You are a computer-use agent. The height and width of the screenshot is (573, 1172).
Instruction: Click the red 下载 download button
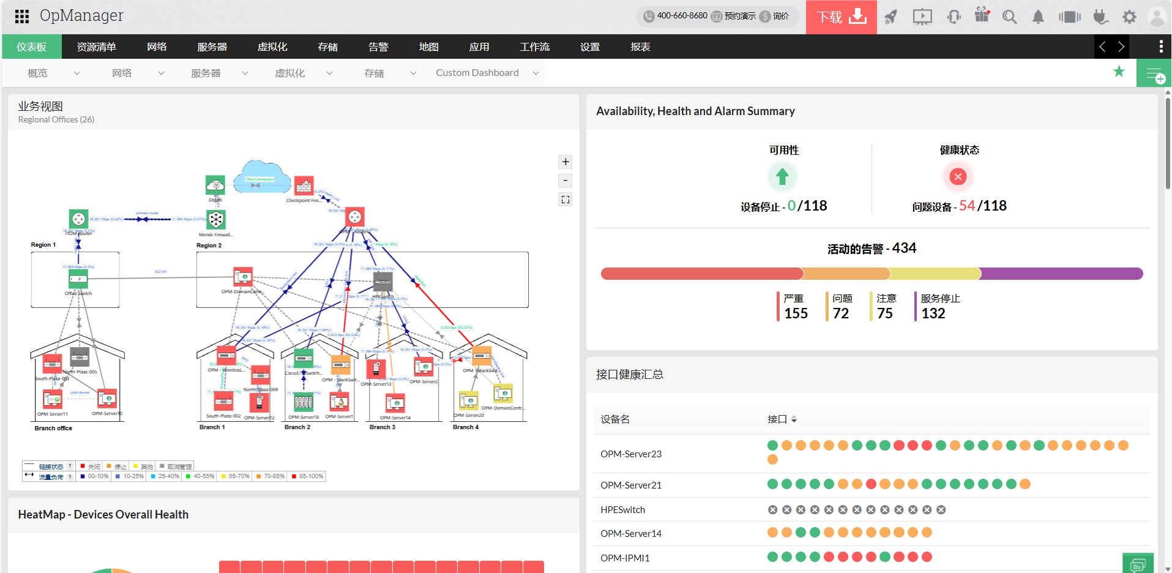point(842,17)
